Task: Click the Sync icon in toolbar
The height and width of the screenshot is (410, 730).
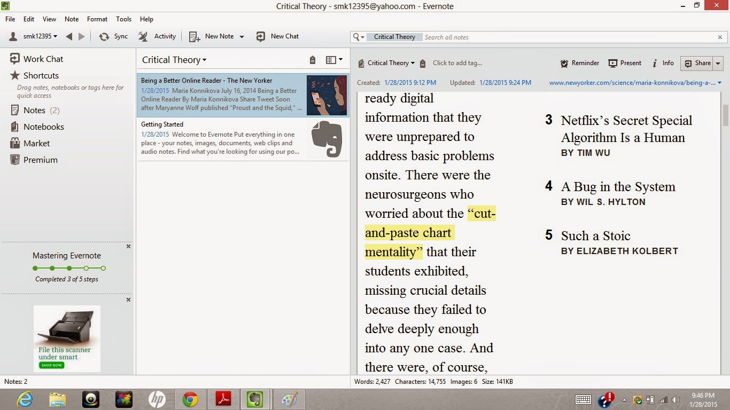Action: pyautogui.click(x=104, y=36)
